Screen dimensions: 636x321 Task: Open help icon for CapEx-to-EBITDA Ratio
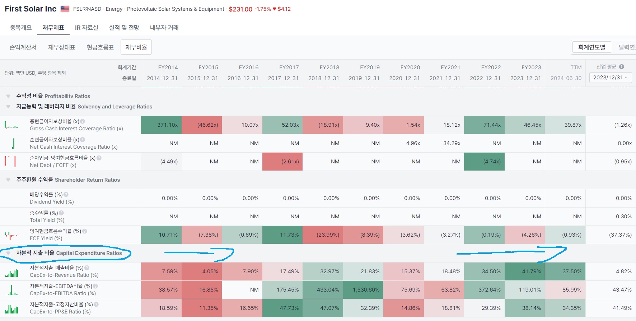[95, 286]
